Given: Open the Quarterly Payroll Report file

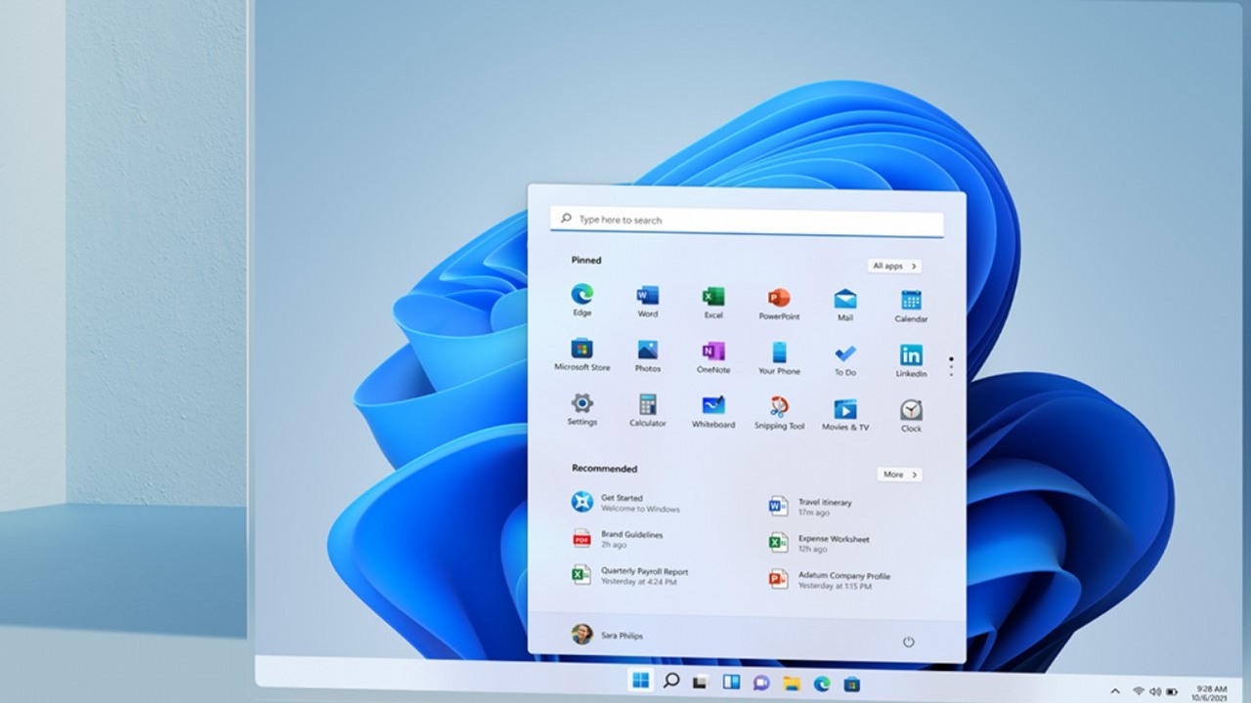Looking at the screenshot, I should (642, 576).
